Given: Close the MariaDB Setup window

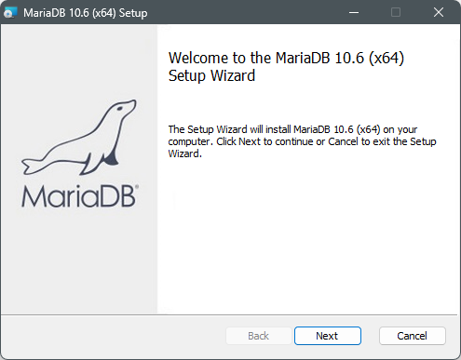Looking at the screenshot, I should pyautogui.click(x=439, y=12).
